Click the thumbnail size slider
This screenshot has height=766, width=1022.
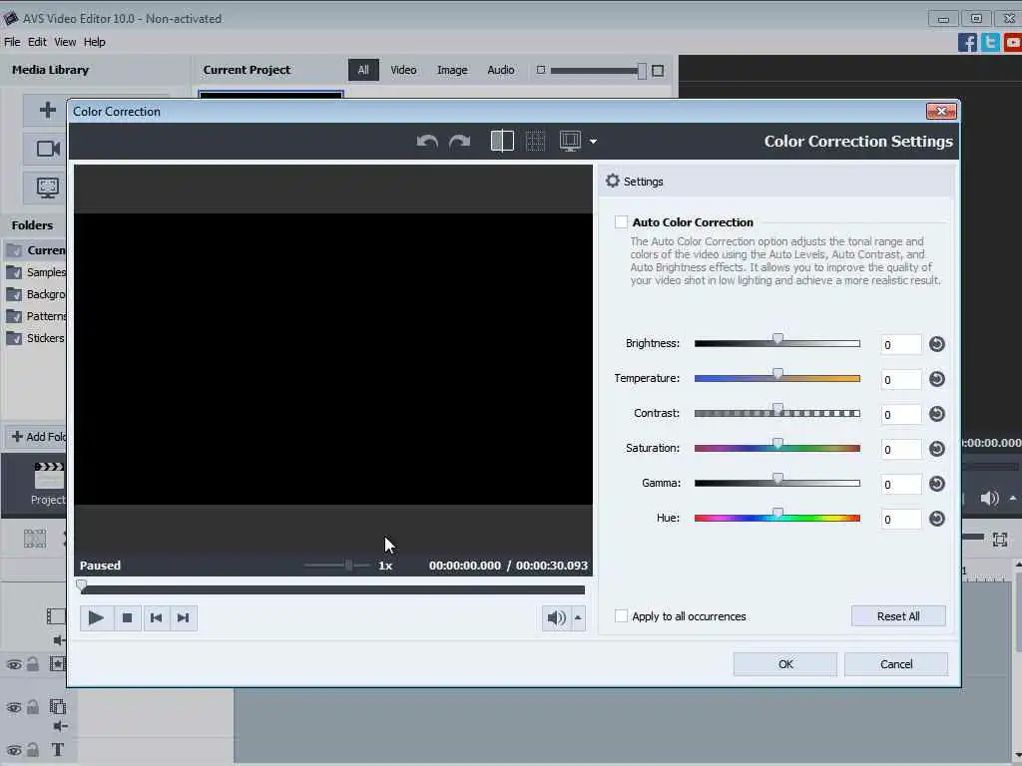(599, 71)
